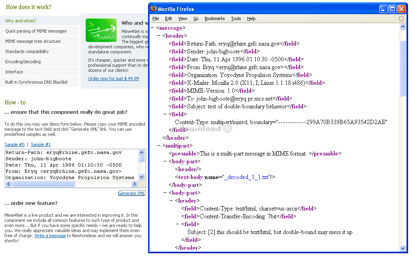This screenshot has width=412, height=256.
Task: Click the preamble multi-part message line
Action: tap(255, 154)
